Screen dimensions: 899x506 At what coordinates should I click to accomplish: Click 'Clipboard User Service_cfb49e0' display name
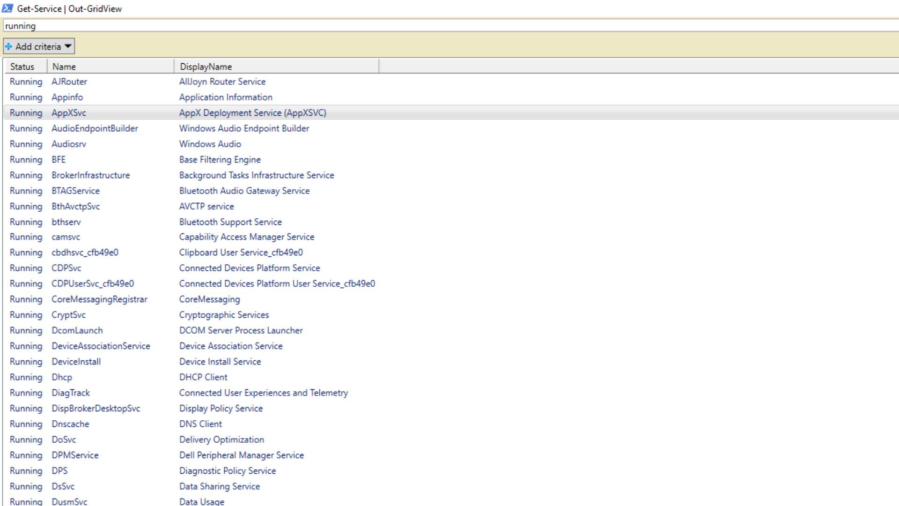tap(241, 253)
